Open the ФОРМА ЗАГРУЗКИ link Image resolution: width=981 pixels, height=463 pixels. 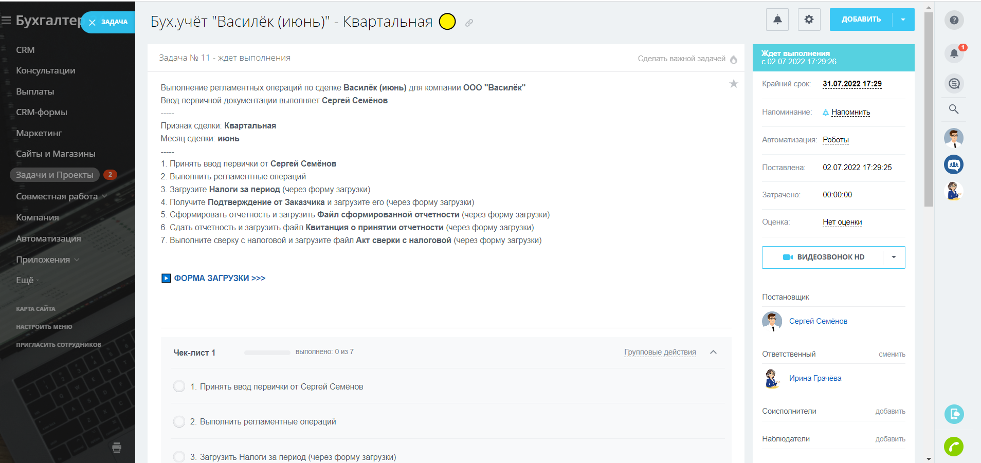(x=220, y=278)
